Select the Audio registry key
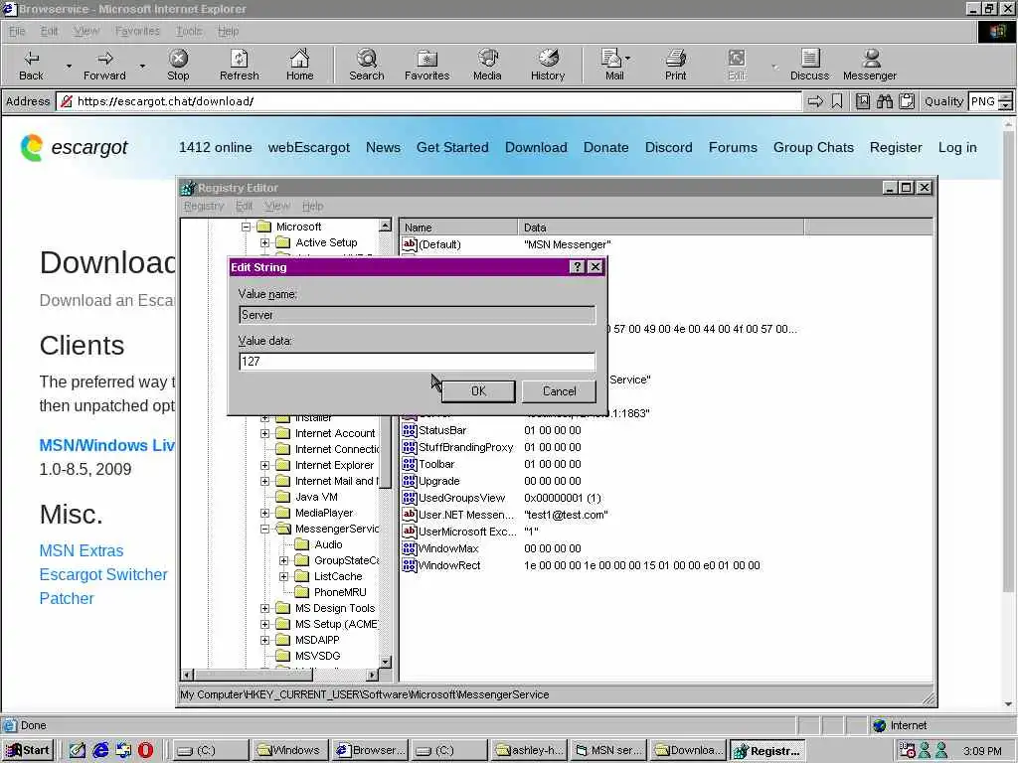The image size is (1018, 763). click(328, 544)
